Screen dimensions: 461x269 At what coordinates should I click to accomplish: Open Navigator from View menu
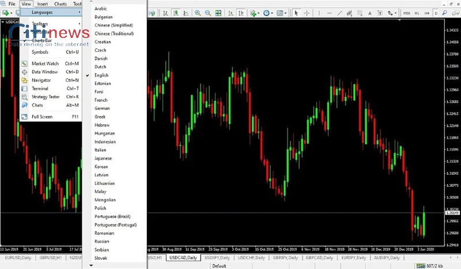pos(51,80)
